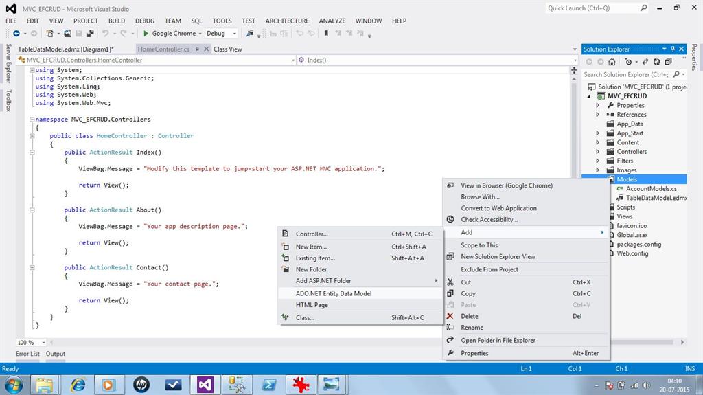Click the HP icon in the taskbar

[141, 385]
